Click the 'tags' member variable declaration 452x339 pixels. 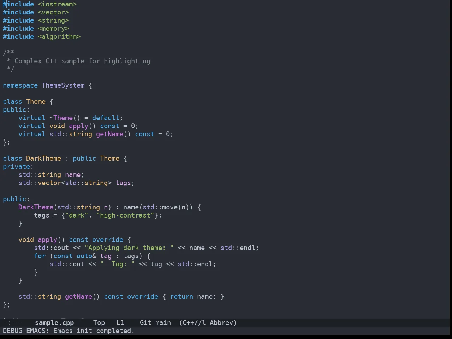[123, 183]
